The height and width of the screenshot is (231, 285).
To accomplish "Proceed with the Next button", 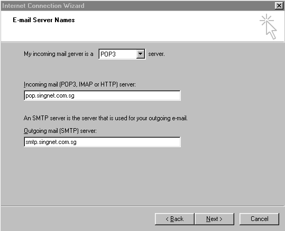I will [214, 219].
